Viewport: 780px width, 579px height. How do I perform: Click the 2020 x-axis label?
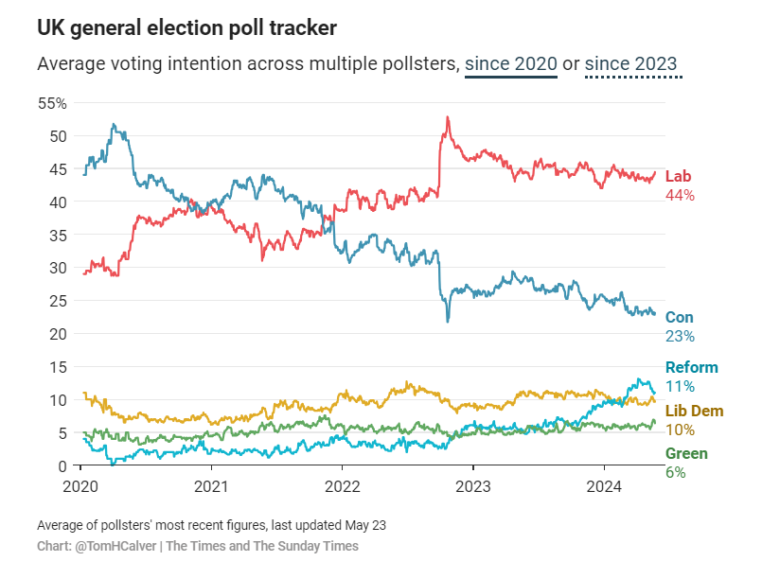pyautogui.click(x=80, y=489)
